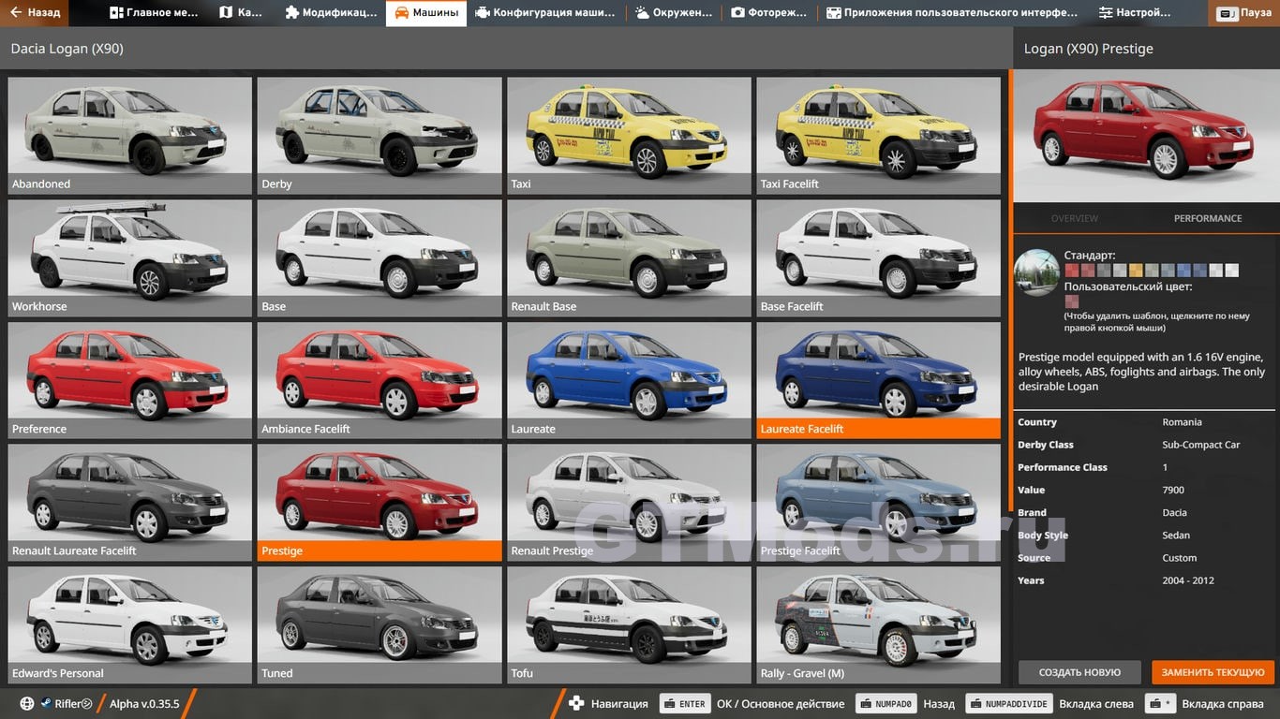Pick the Renault Prestige configuration

point(629,502)
